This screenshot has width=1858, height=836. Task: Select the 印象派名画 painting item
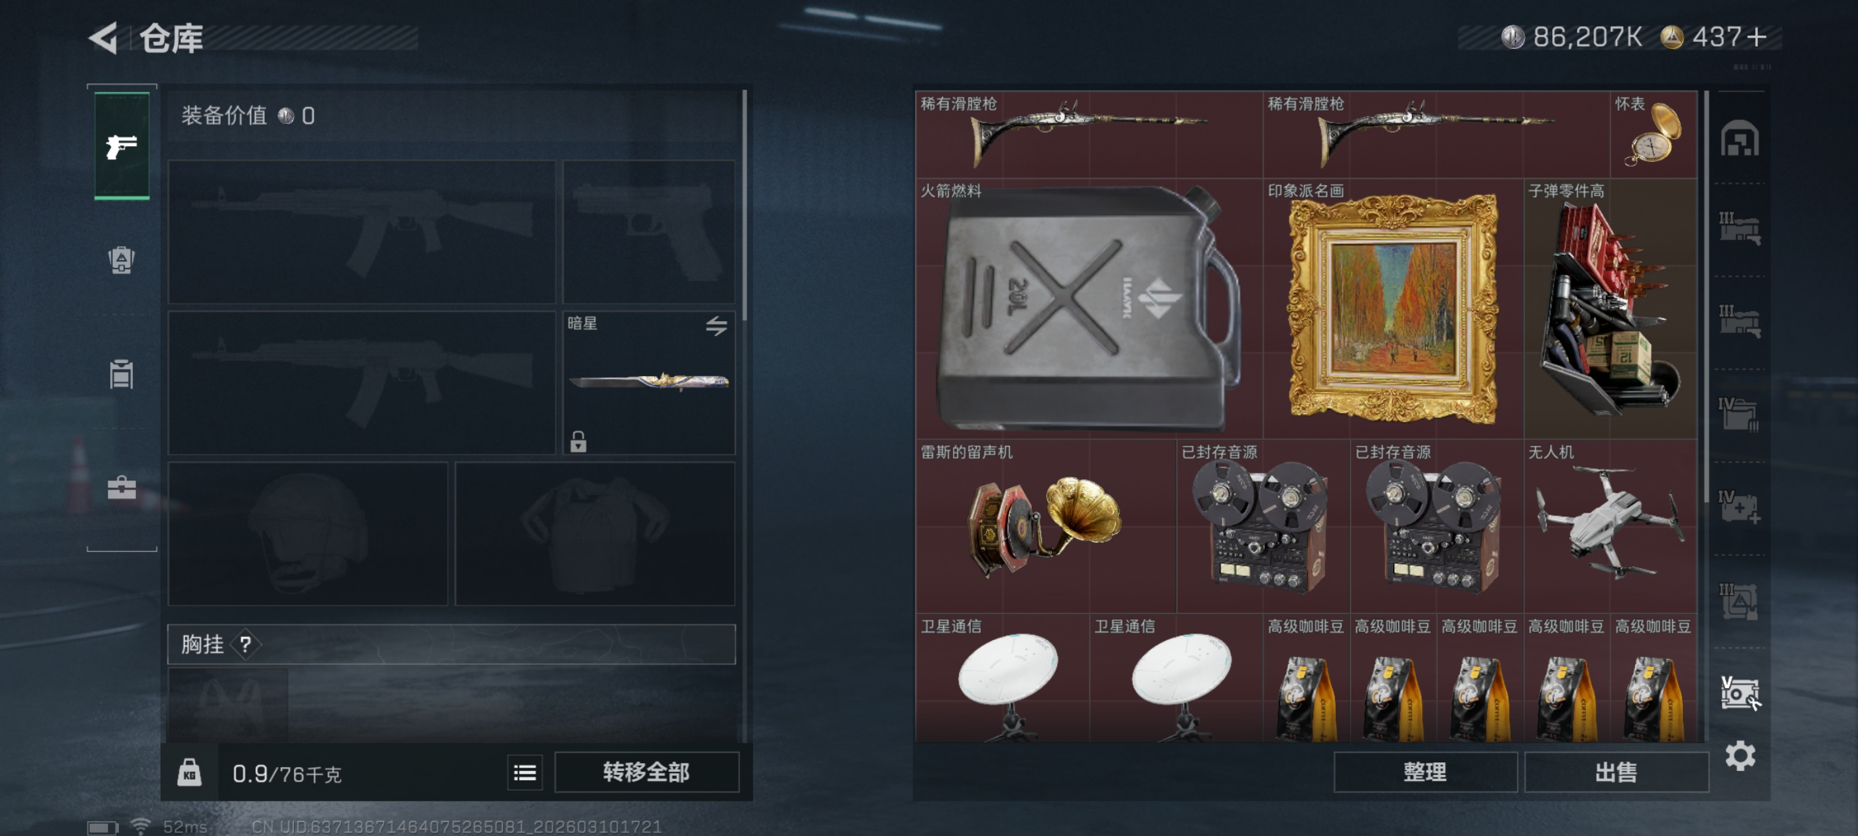1392,309
